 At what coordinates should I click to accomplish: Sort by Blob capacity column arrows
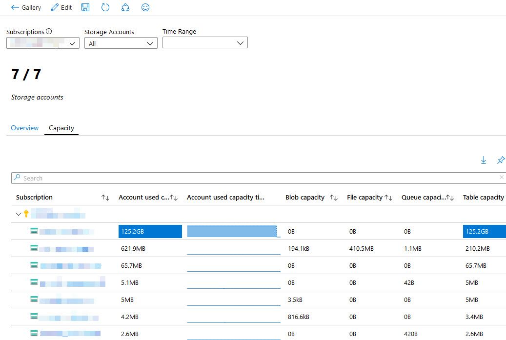coord(334,198)
